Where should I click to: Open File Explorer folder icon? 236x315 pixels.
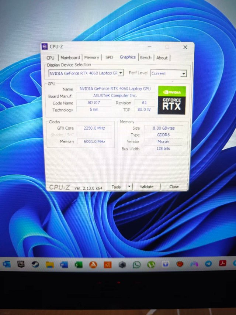click(x=50, y=264)
